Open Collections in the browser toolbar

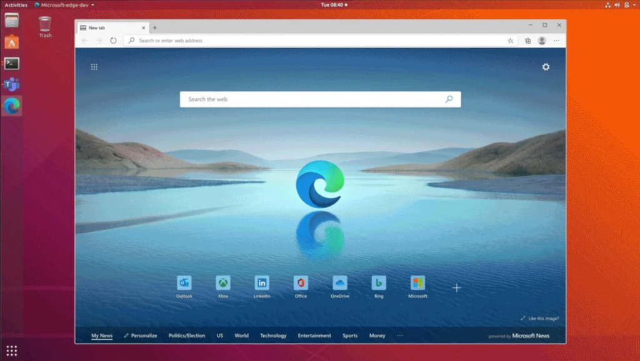click(x=527, y=40)
